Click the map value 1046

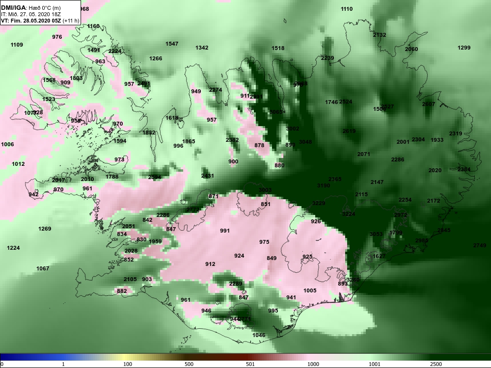(259, 335)
